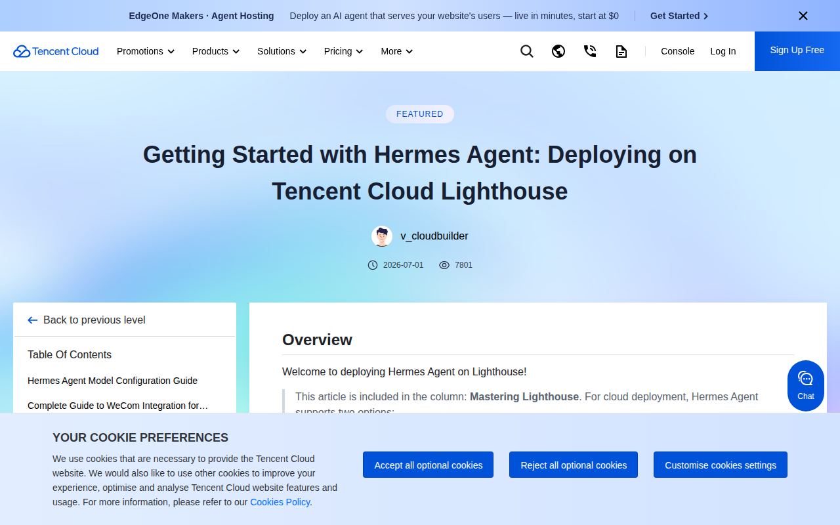Click the clock icon beside 2026-07-01

click(373, 265)
